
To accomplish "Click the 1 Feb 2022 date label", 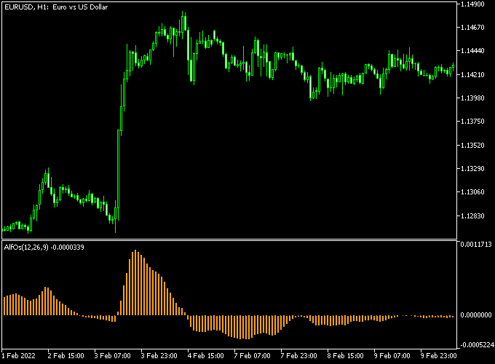I will 20,356.
